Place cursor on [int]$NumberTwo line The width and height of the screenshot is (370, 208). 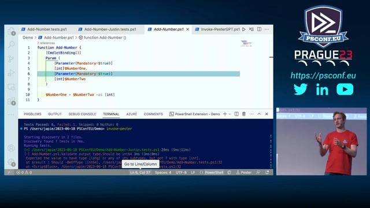pyautogui.click(x=70, y=79)
